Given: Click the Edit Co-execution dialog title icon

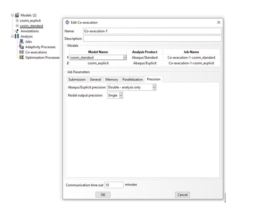Looking at the screenshot, I should click(67, 22).
